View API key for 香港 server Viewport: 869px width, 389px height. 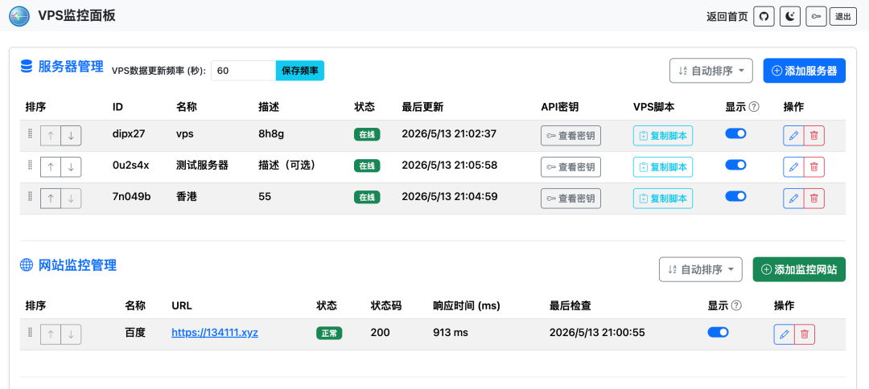click(x=570, y=198)
